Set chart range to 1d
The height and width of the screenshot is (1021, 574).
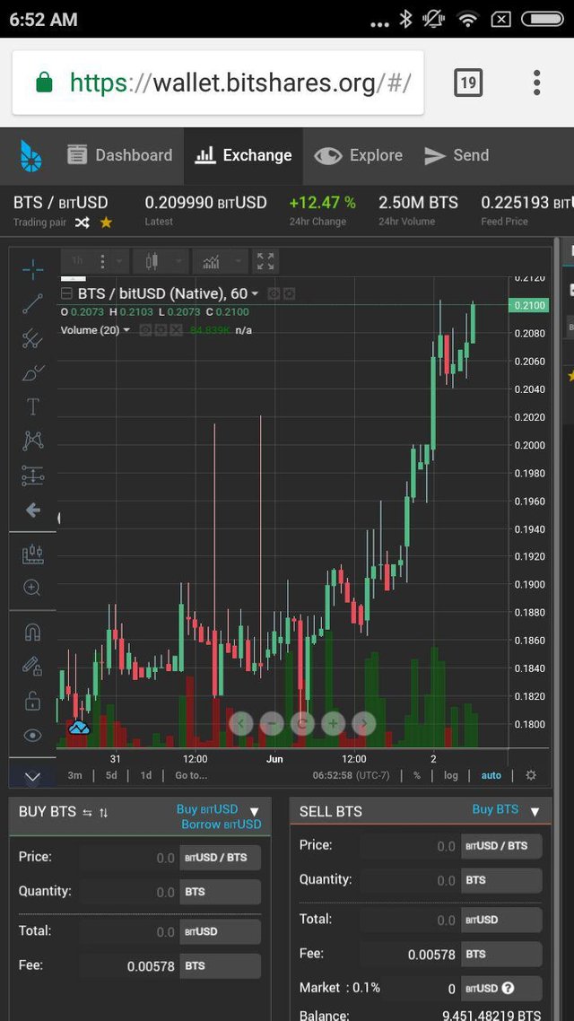(x=146, y=775)
